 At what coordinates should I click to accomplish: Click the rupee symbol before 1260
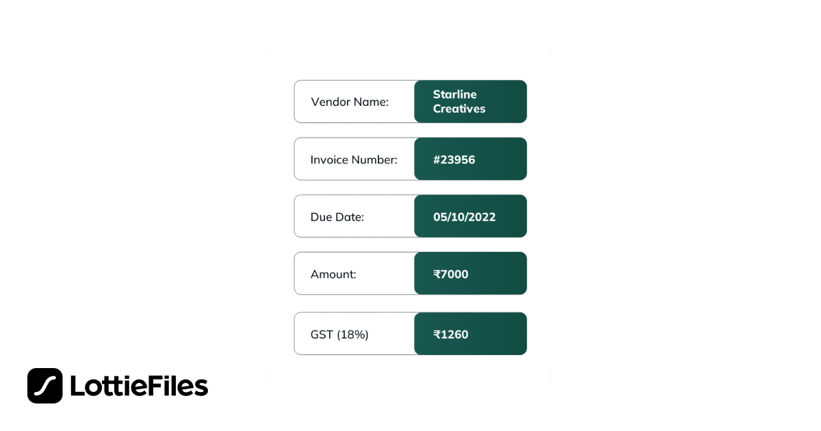437,335
